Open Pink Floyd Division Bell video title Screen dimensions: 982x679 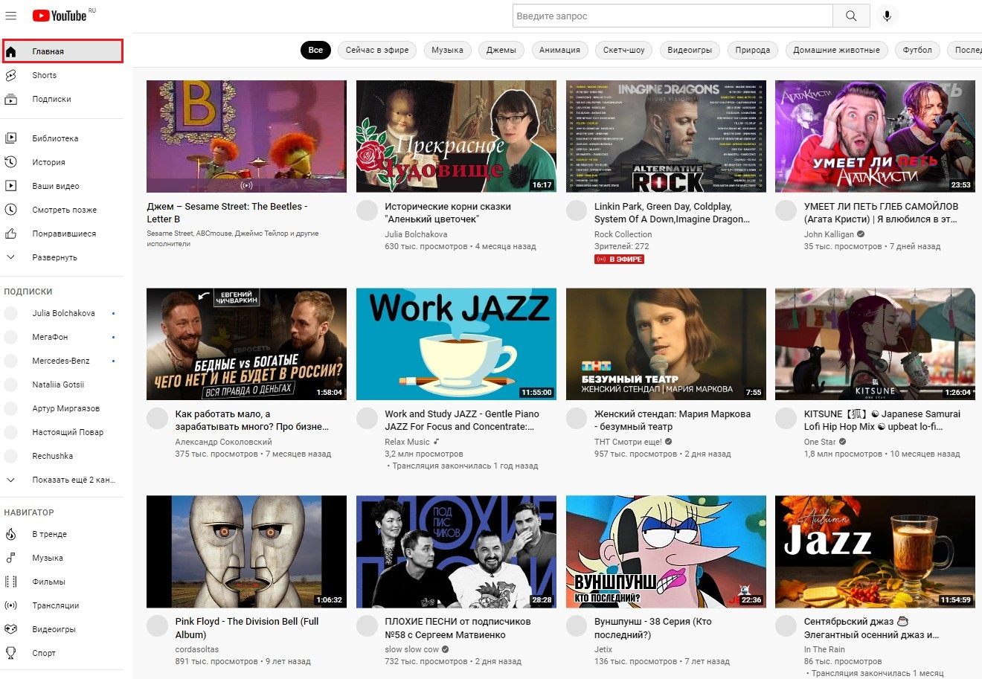(247, 628)
